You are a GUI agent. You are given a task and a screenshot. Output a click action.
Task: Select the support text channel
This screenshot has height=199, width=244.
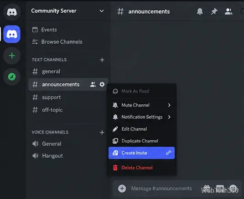68,97
